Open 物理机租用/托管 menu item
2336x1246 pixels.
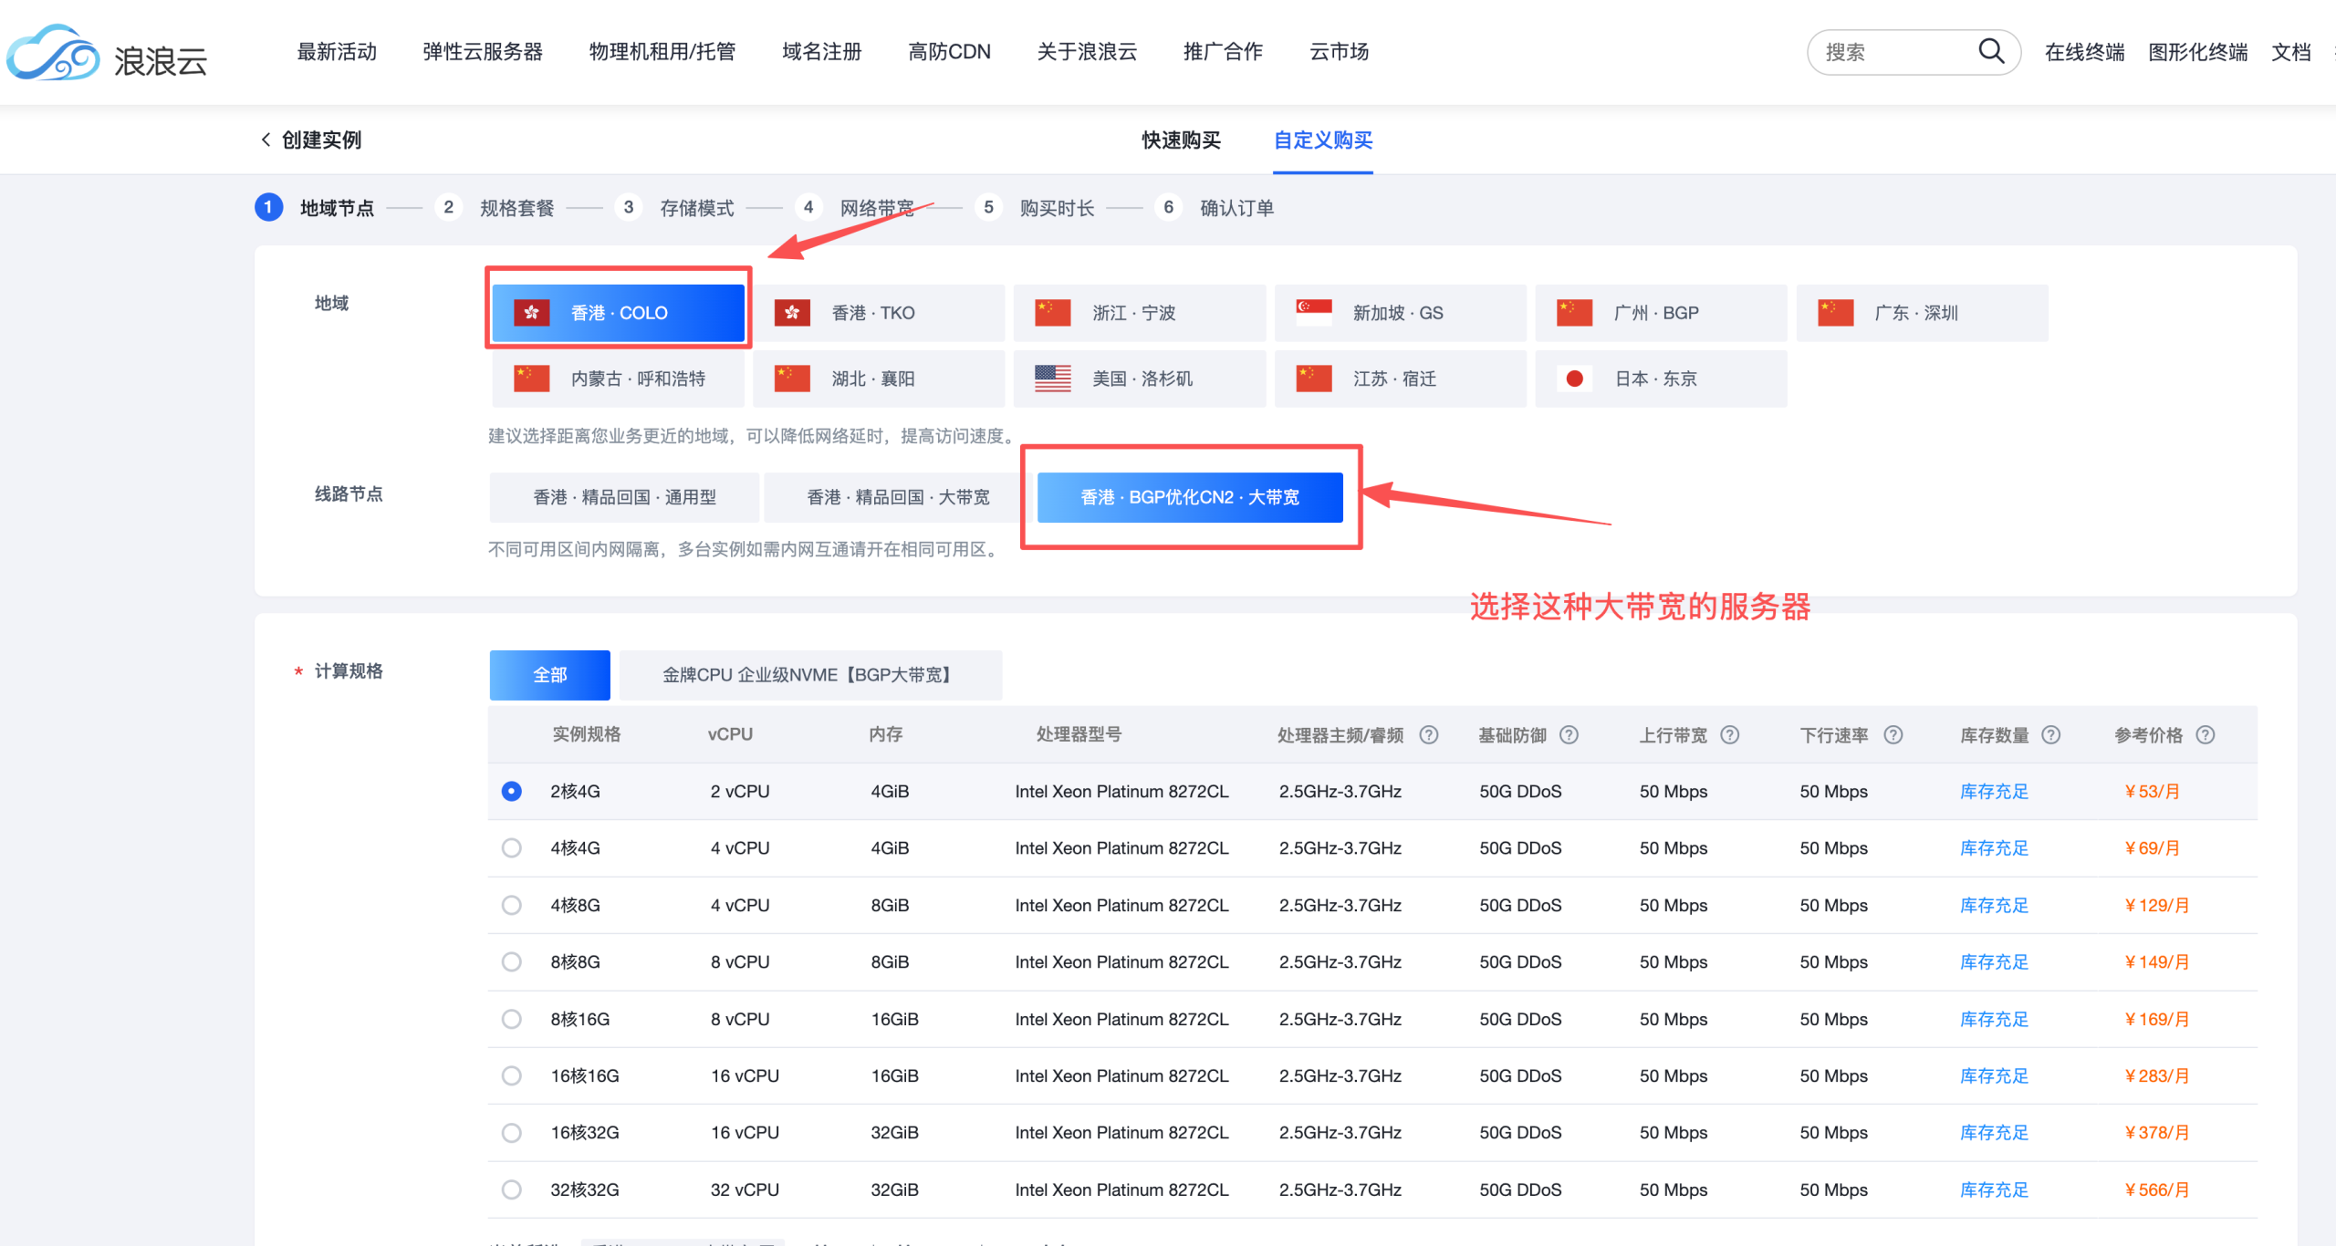point(662,52)
